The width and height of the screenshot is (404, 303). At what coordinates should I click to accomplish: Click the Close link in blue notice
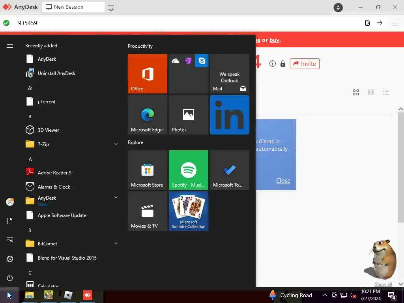click(x=283, y=181)
